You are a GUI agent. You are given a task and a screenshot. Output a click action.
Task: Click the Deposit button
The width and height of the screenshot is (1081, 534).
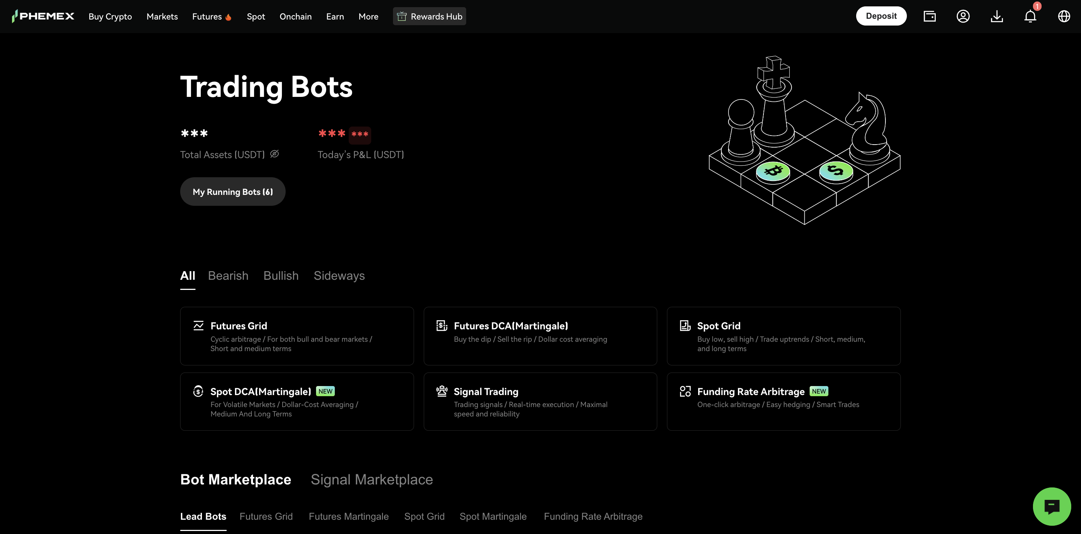click(881, 15)
